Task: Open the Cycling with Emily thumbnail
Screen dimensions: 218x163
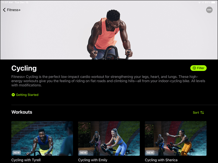Action: pos(109,138)
